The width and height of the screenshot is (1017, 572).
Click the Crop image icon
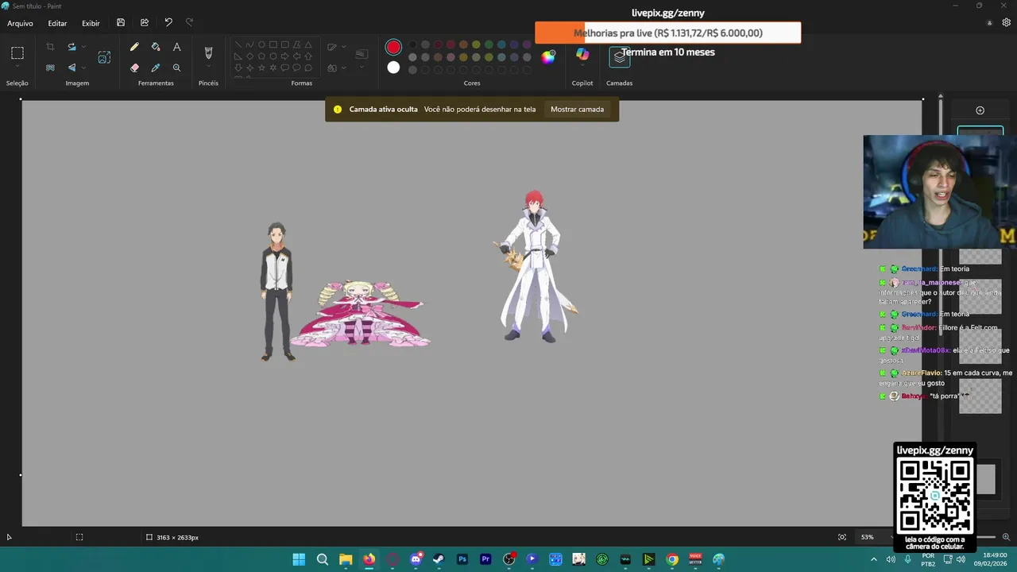coord(50,48)
